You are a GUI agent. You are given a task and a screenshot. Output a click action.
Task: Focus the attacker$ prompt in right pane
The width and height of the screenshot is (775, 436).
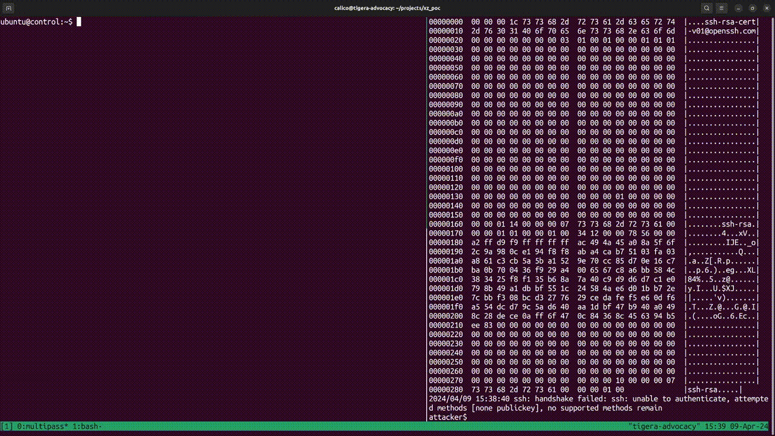point(447,417)
